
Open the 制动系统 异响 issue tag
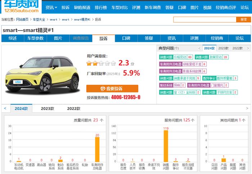(x=172, y=85)
